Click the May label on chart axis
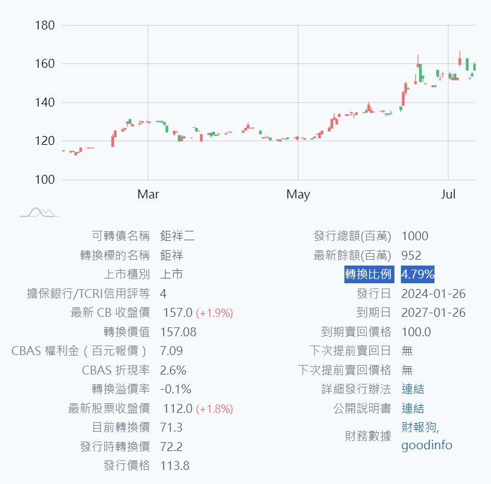The width and height of the screenshot is (491, 484). point(298,194)
